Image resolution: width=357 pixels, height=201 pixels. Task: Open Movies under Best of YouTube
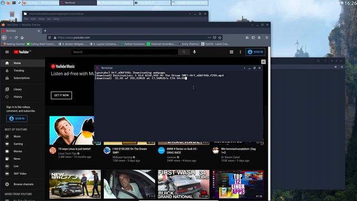click(22, 151)
